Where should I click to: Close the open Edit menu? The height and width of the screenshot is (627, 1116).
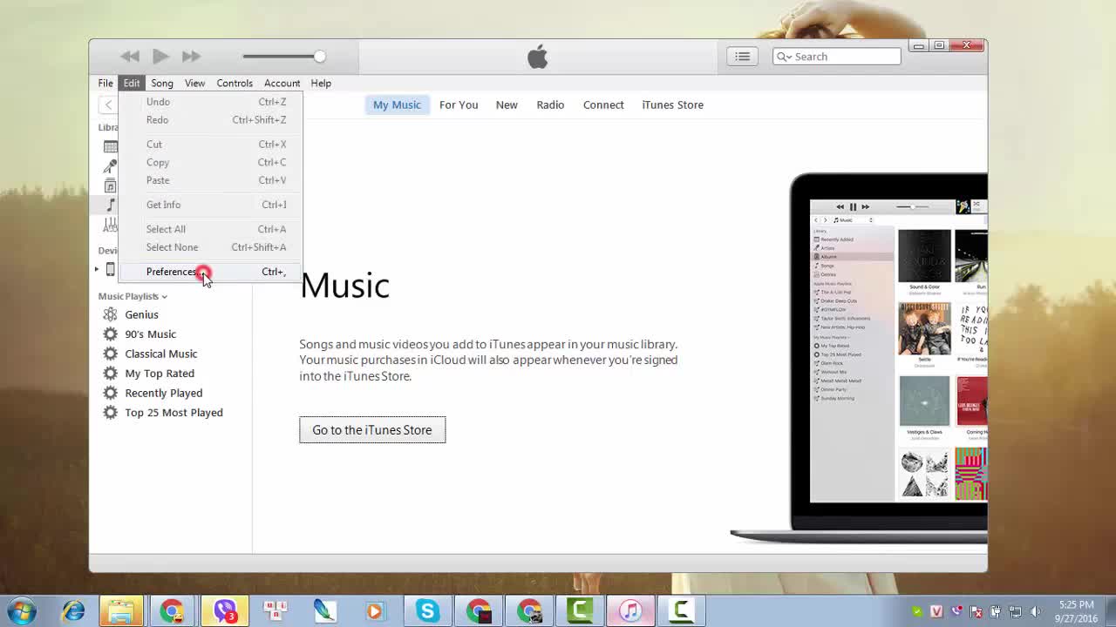coord(131,84)
